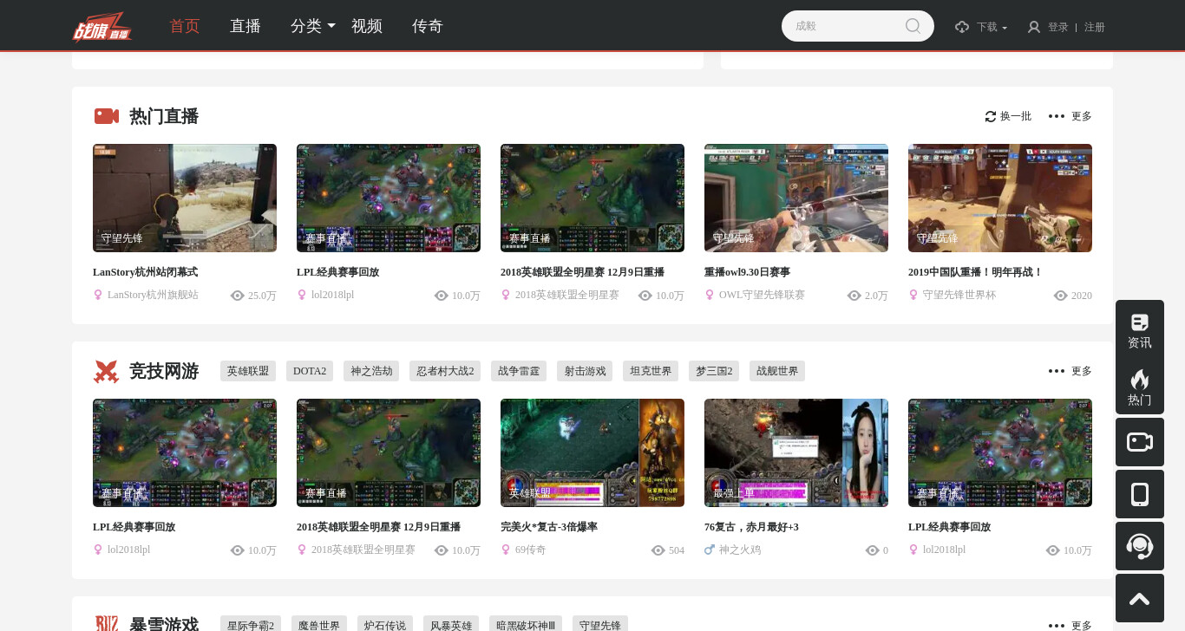The height and width of the screenshot is (631, 1185).
Task: Click the 战旗直播 site logo
Action: 102,26
